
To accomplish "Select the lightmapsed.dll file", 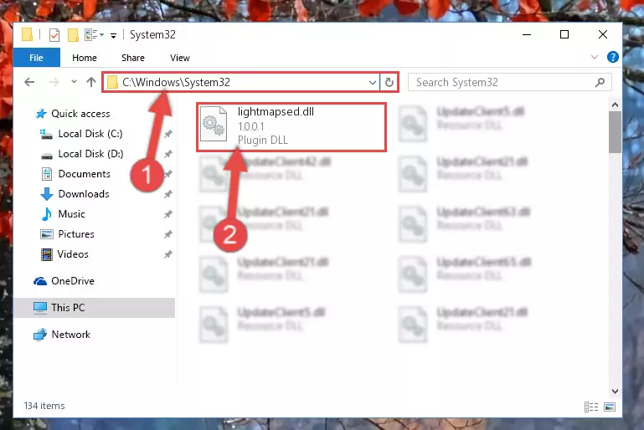I will coord(291,127).
